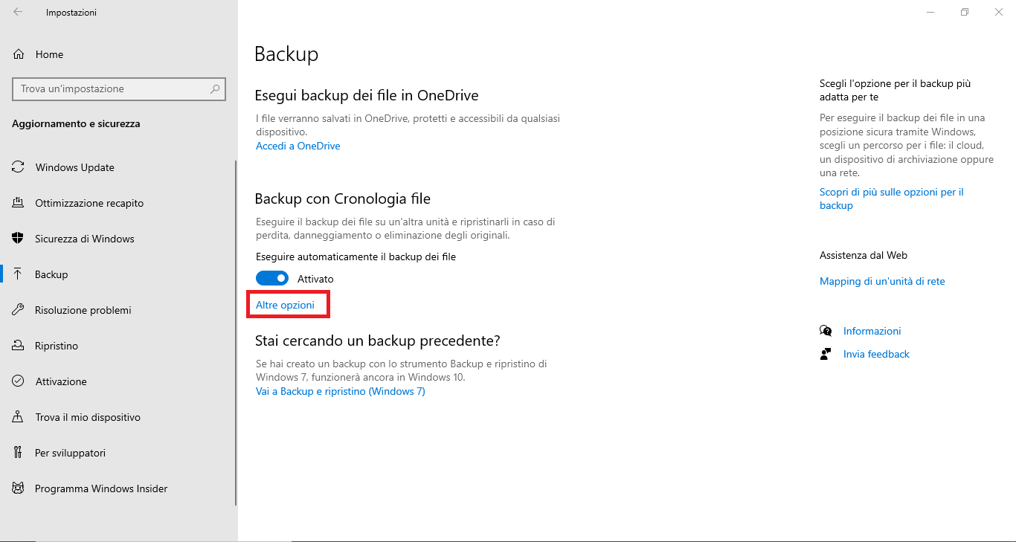Go to Ripristino section
Image resolution: width=1016 pixels, height=542 pixels.
point(57,346)
